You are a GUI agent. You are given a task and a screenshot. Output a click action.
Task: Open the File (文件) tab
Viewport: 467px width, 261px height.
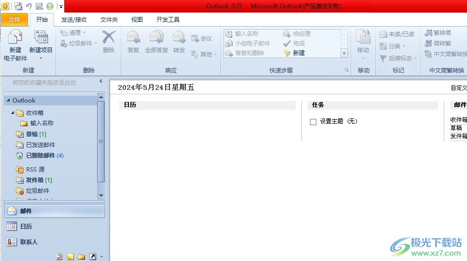point(14,20)
